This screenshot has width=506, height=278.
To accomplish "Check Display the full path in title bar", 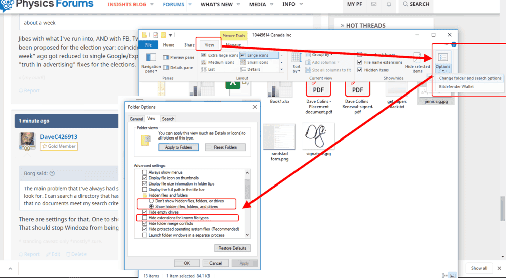I will click(x=145, y=190).
